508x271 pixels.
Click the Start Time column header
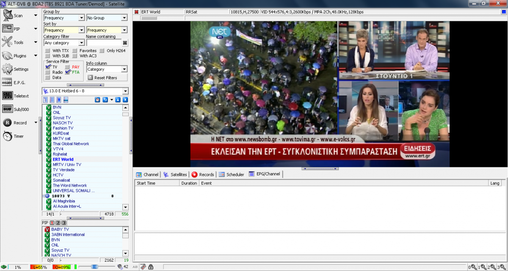pos(157,183)
